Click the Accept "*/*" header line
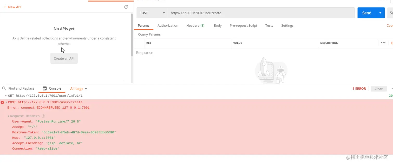The height and width of the screenshot is (165, 393). pos(25,127)
